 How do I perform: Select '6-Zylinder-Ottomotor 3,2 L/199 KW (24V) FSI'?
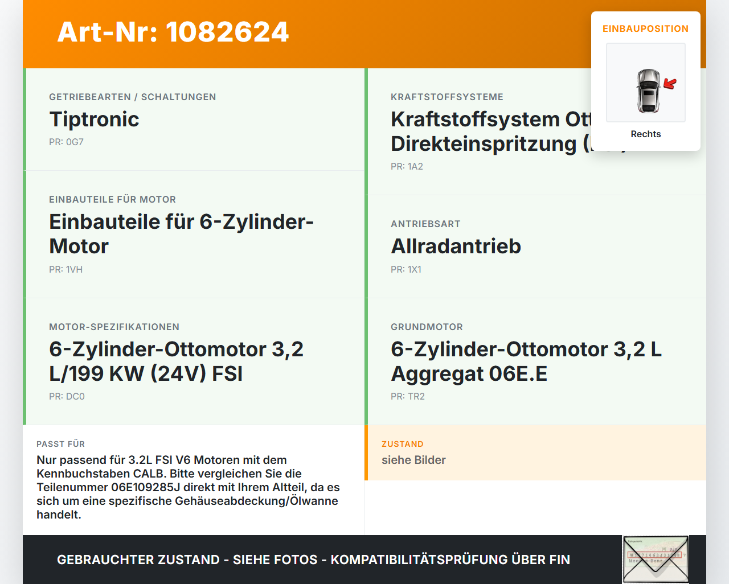coord(177,361)
